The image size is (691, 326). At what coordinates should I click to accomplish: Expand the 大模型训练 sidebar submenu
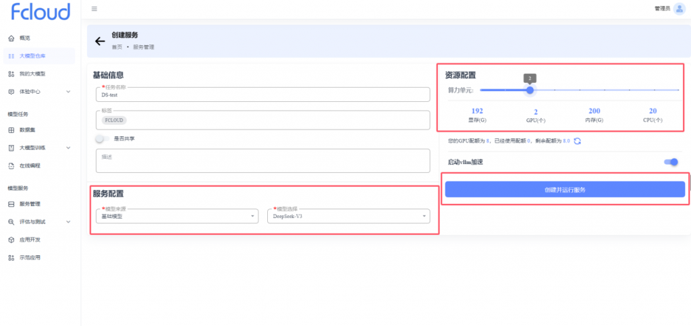tap(67, 147)
